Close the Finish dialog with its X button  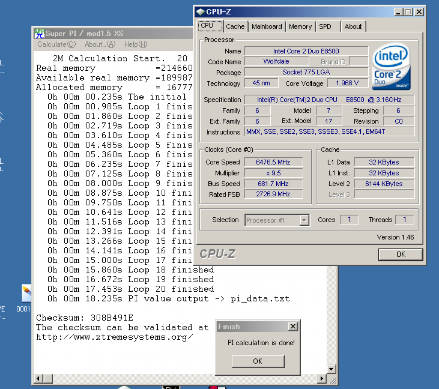click(293, 327)
